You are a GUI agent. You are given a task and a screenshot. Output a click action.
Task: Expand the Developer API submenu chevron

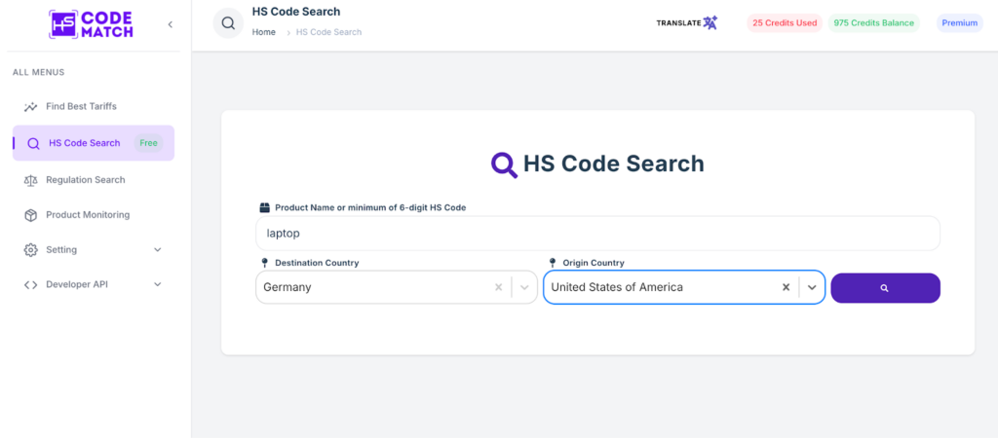tap(158, 285)
